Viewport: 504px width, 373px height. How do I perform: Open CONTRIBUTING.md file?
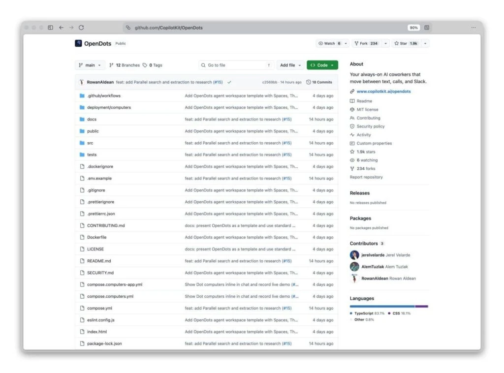coord(106,225)
